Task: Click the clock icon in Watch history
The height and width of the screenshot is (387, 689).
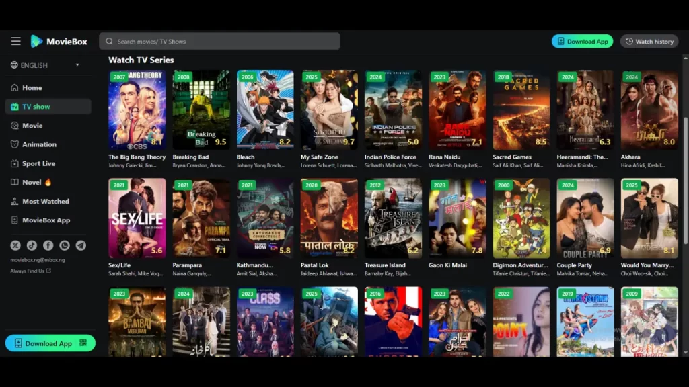Action: click(x=629, y=41)
